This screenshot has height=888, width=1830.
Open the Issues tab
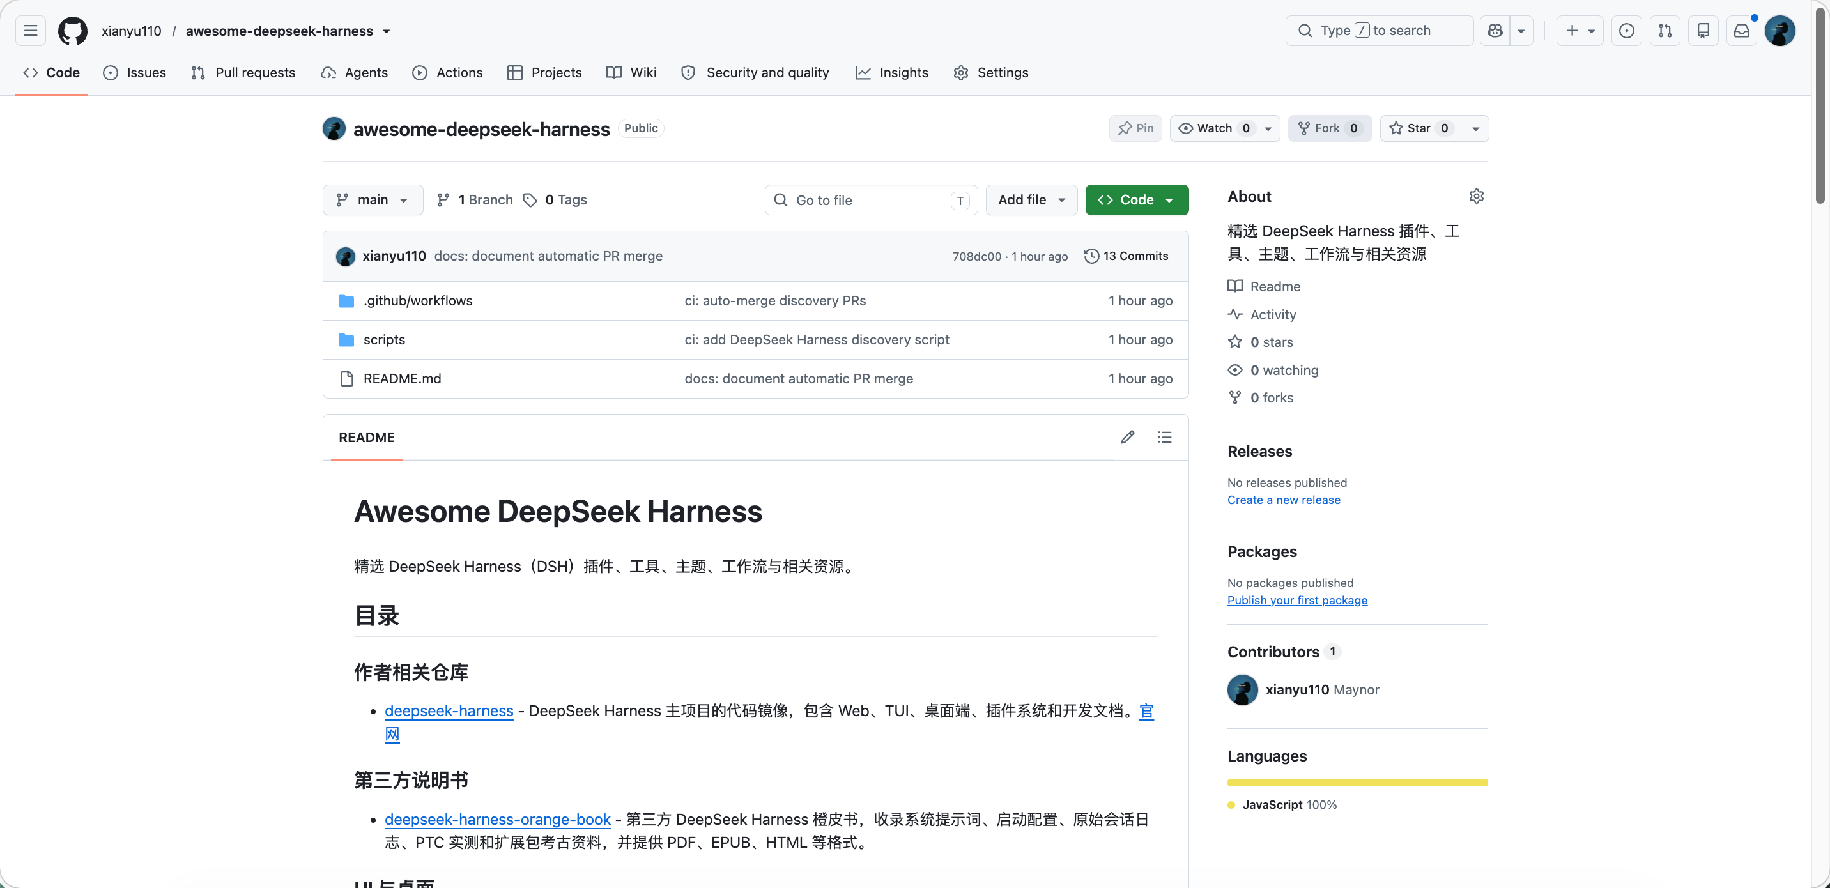click(134, 72)
